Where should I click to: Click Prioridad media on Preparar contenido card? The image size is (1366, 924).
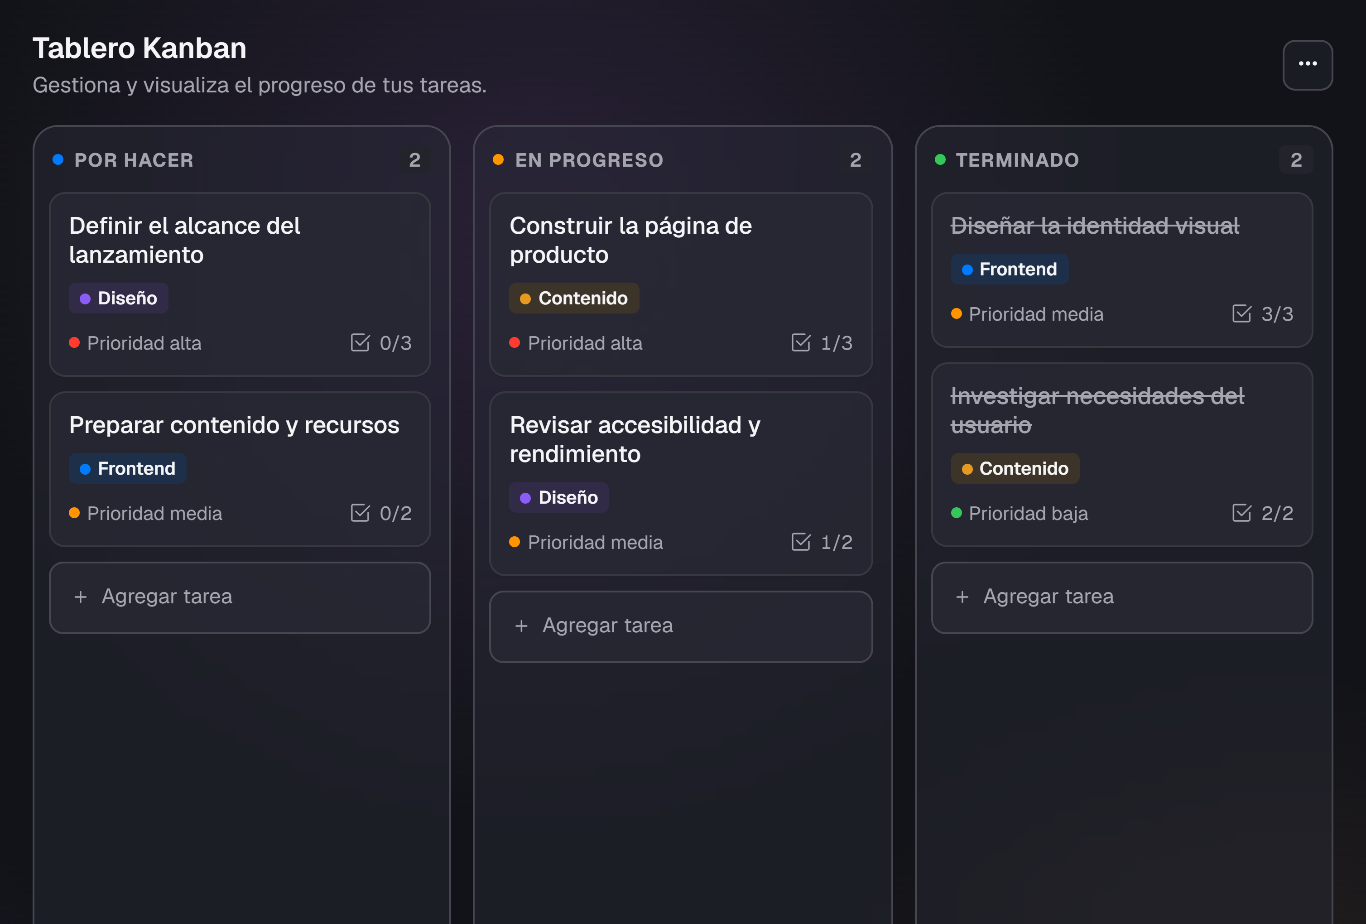tap(146, 513)
